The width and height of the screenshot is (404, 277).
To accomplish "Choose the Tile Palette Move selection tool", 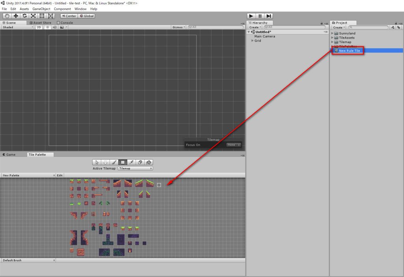I will tap(105, 162).
